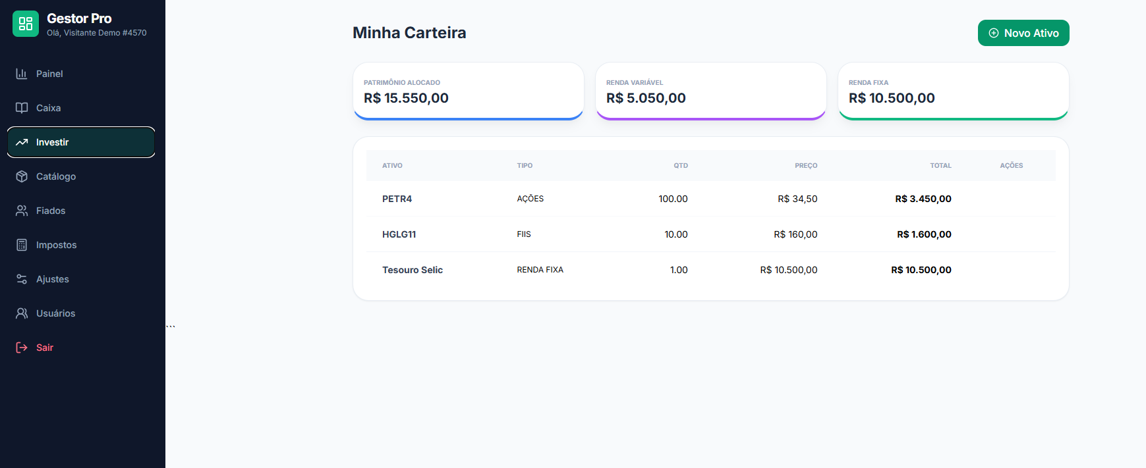This screenshot has height=468, width=1146.
Task: Open the Painel menu item
Action: click(49, 74)
